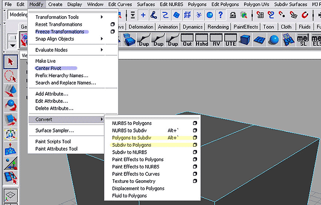Click the blue plus handles selection mask
The image size is (321, 205).
143,15
